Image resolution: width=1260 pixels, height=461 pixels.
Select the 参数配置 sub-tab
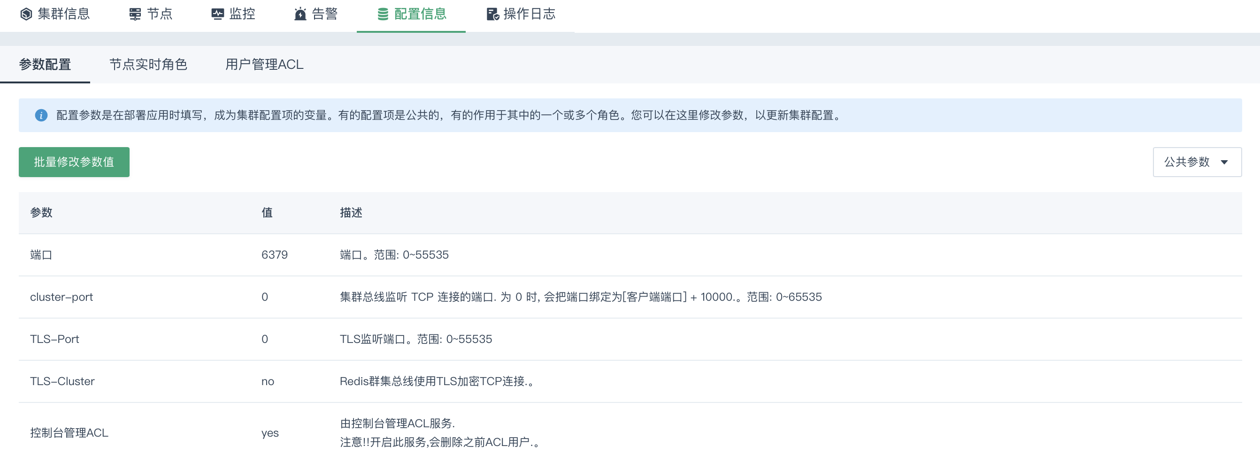[x=45, y=65]
